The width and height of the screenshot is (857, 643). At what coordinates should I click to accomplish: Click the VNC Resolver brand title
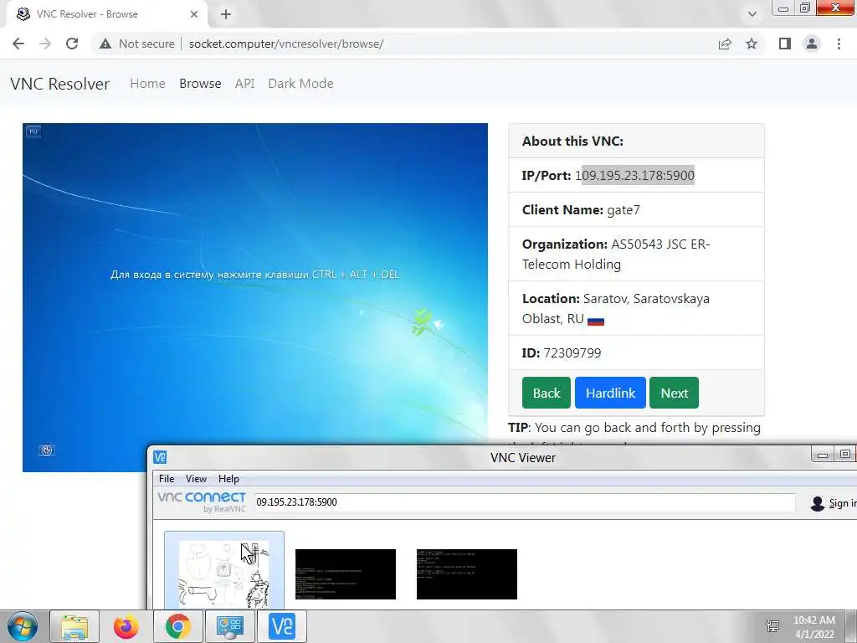pyautogui.click(x=60, y=84)
